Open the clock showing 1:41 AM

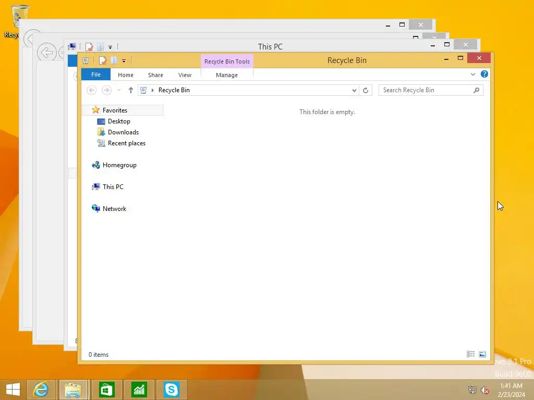(511, 390)
